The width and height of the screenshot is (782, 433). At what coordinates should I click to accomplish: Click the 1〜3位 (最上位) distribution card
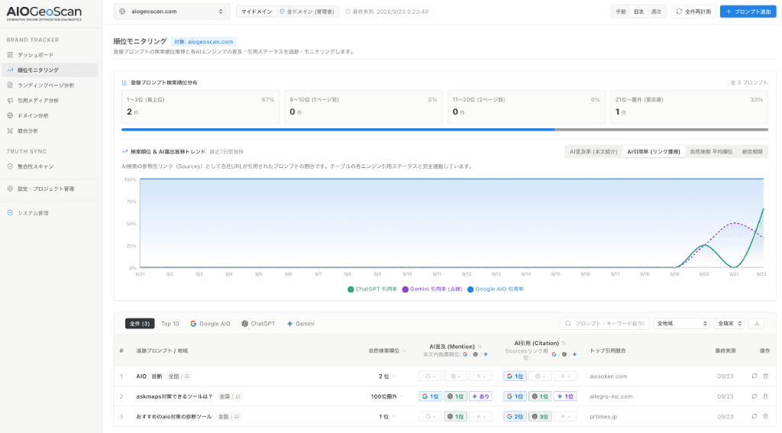coord(200,107)
